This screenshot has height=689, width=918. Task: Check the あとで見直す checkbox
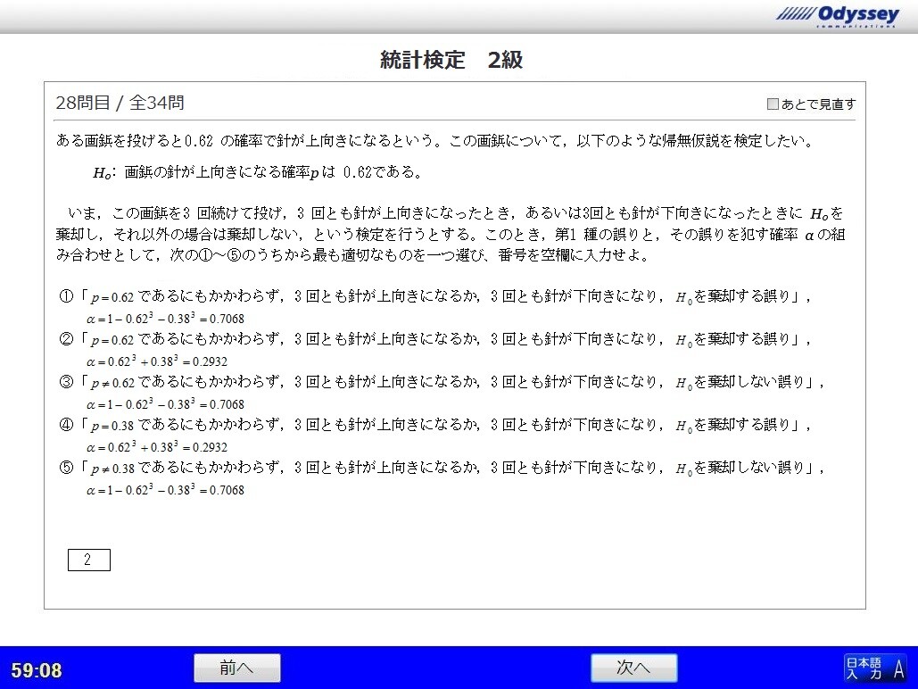pos(773,104)
